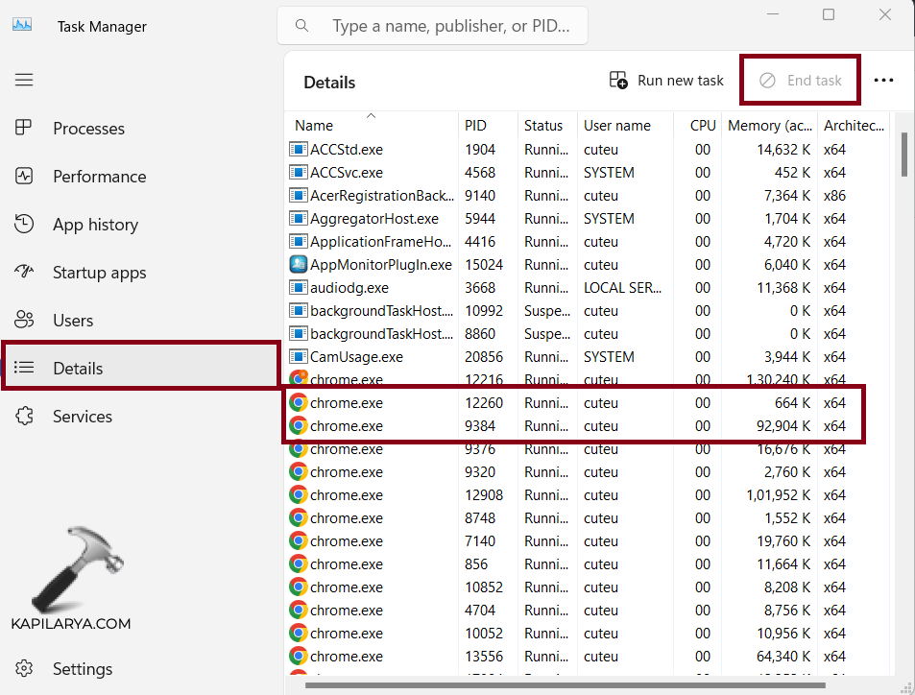Open the three-dot more options menu
The width and height of the screenshot is (915, 695).
click(883, 81)
